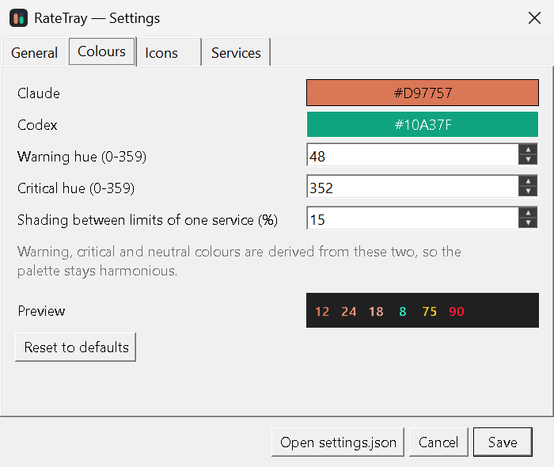The height and width of the screenshot is (467, 554).
Task: Click the Reset to defaults button
Action: click(76, 347)
